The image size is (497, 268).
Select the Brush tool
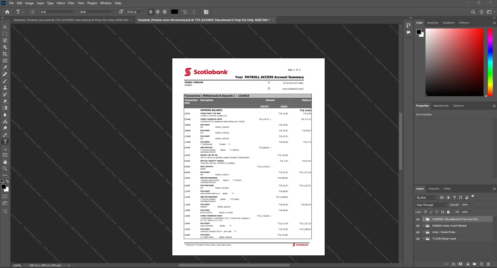(x=5, y=81)
